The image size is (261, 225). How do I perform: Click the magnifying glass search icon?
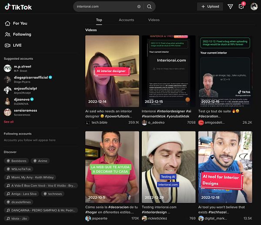[x=149, y=7]
